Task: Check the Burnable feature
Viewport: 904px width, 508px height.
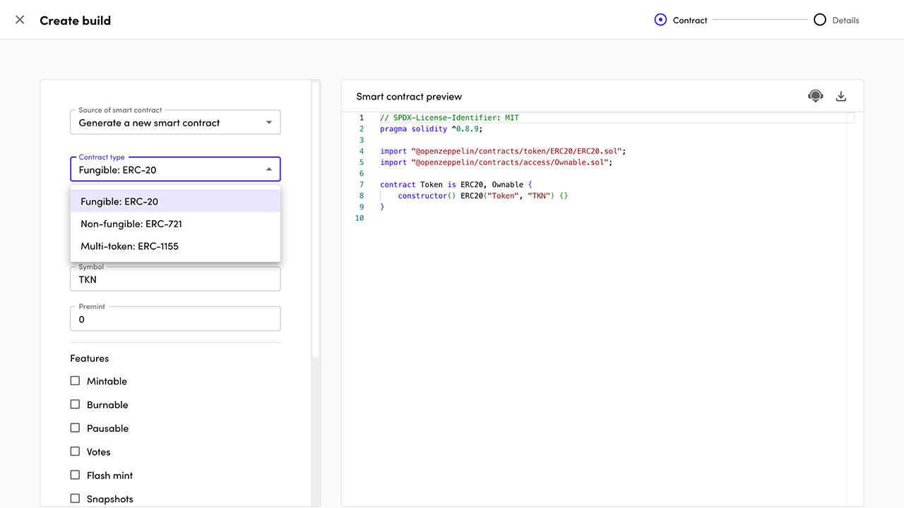Action: 76,404
